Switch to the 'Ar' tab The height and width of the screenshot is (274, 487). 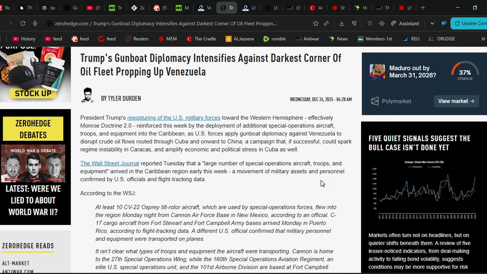(x=316, y=8)
